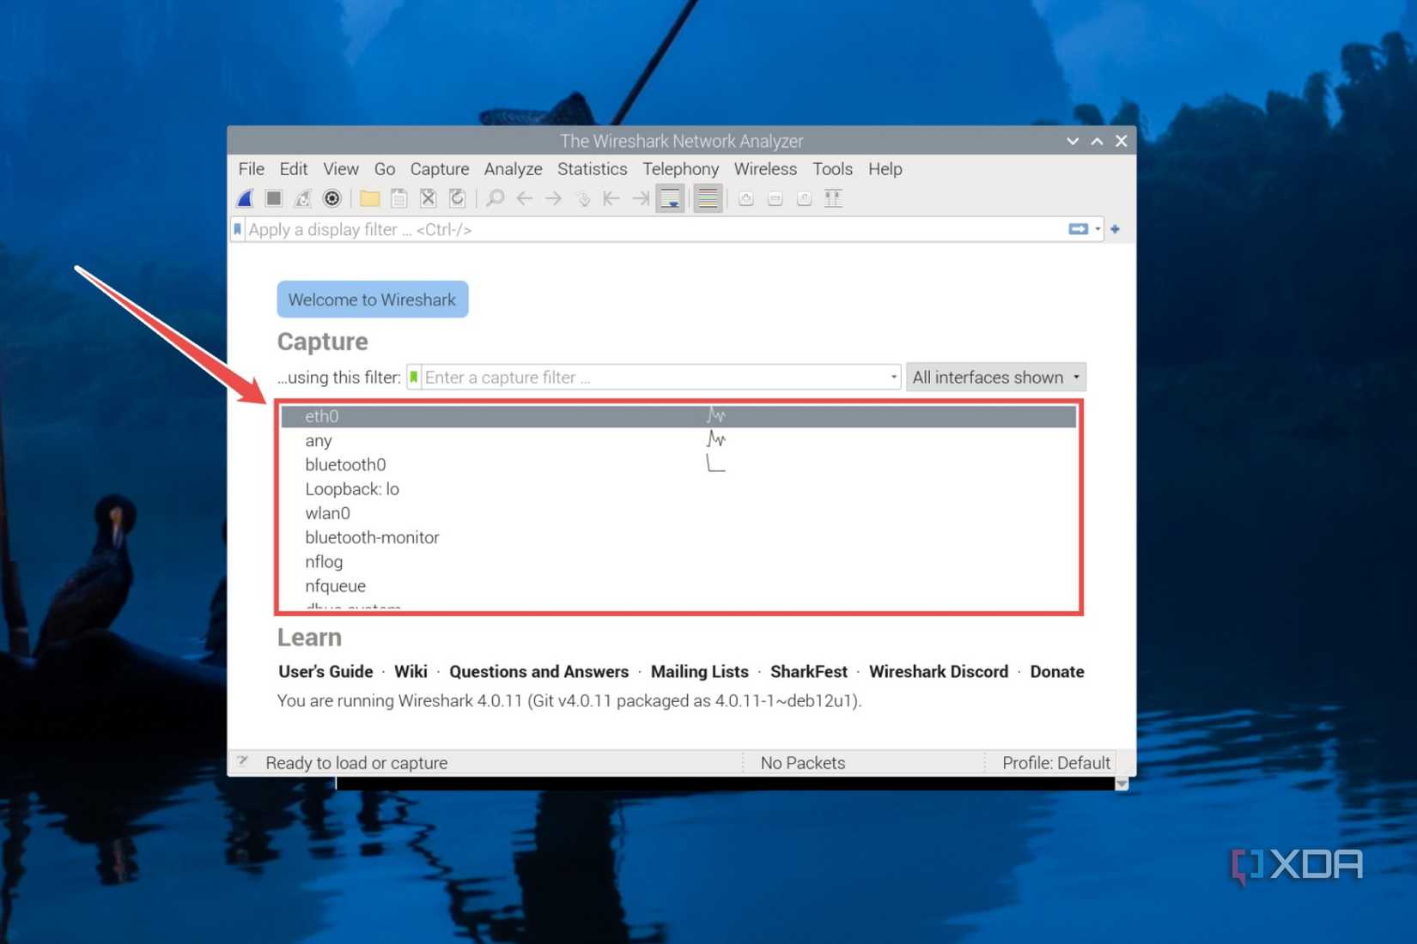Click the resize columns toolbar icon
This screenshot has width=1417, height=944.
pyautogui.click(x=833, y=199)
